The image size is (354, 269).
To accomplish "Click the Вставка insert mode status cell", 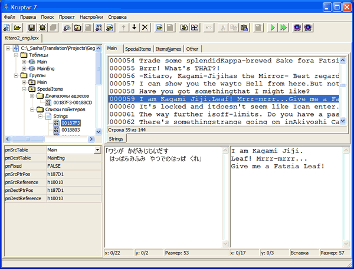I will pyautogui.click(x=304, y=253).
